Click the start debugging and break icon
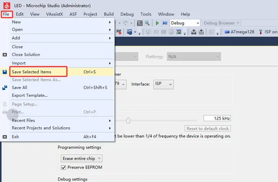Screen dimensions: 278x182 coord(165,23)
